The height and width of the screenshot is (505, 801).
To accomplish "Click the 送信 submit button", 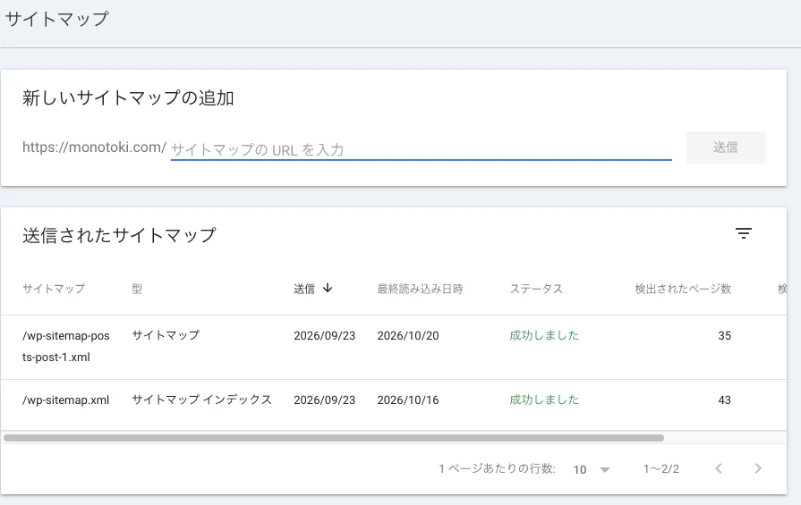I will click(726, 147).
